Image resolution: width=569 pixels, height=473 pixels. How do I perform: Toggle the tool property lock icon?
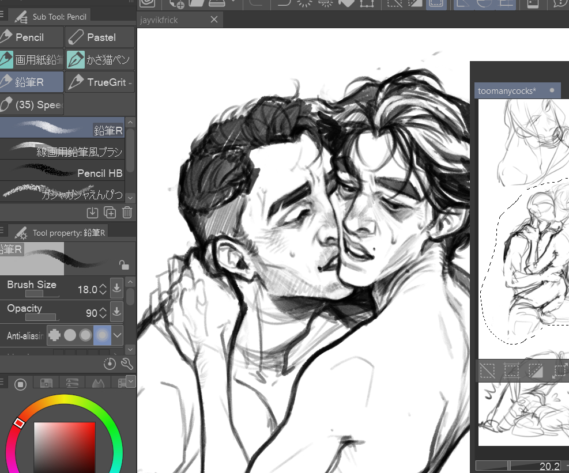[x=123, y=264]
